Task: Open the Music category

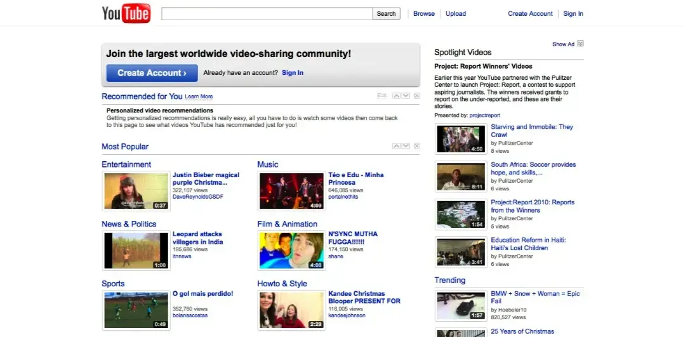Action: click(267, 164)
